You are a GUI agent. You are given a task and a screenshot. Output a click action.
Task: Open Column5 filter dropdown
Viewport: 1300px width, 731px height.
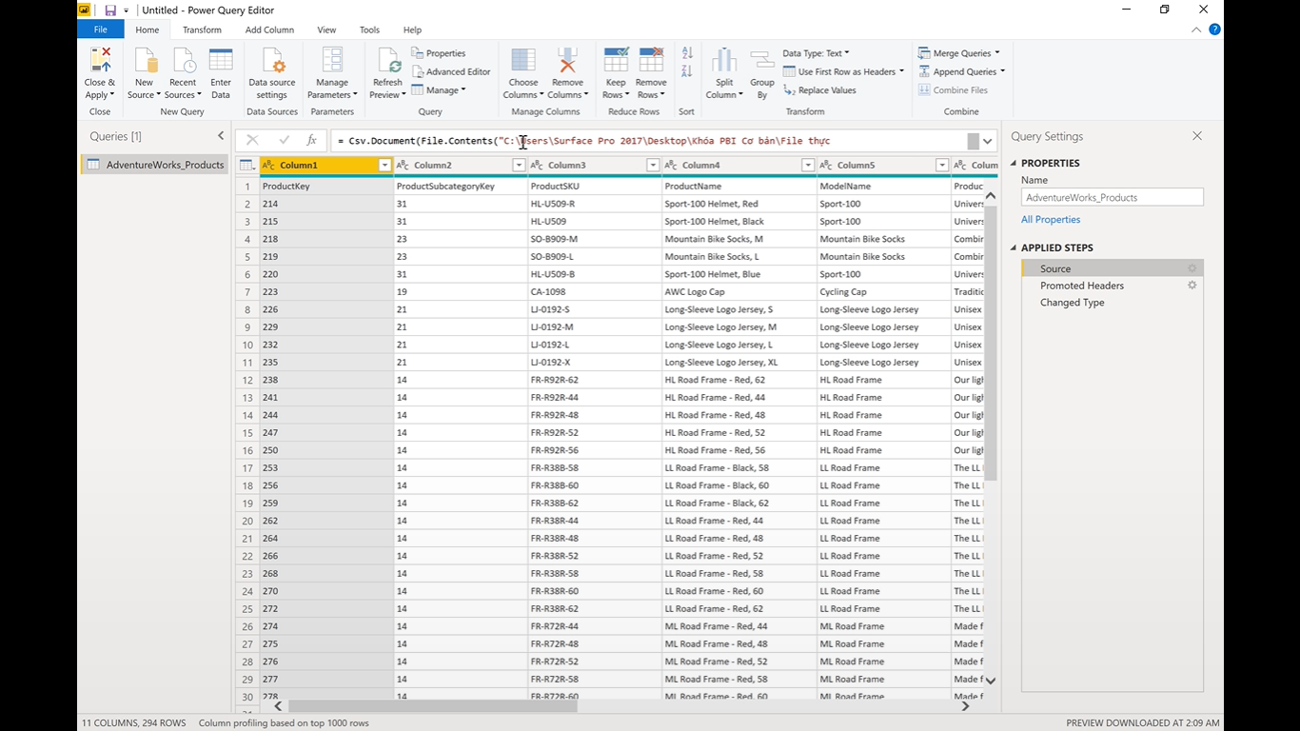click(942, 166)
